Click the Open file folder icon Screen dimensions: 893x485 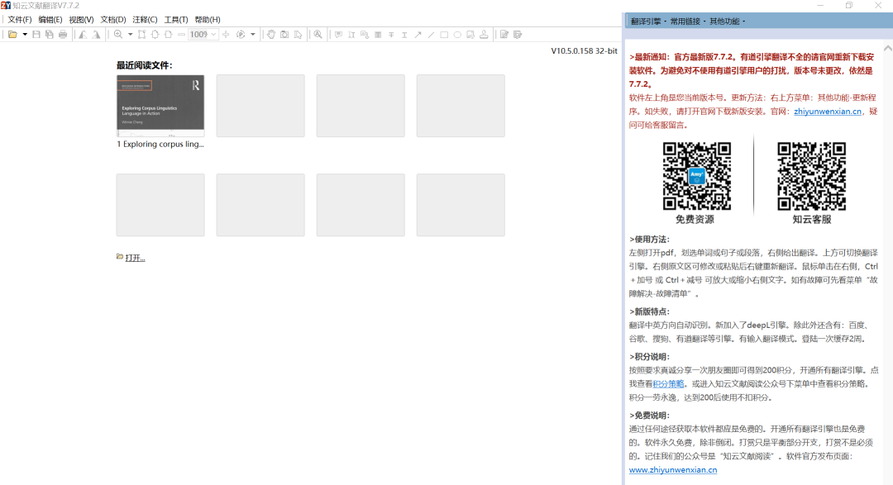pos(12,35)
